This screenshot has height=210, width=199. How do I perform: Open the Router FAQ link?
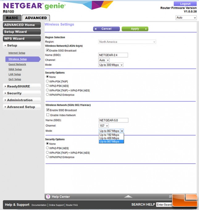72,205
